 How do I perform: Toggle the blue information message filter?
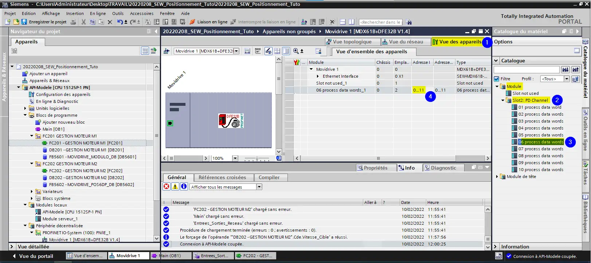(184, 187)
